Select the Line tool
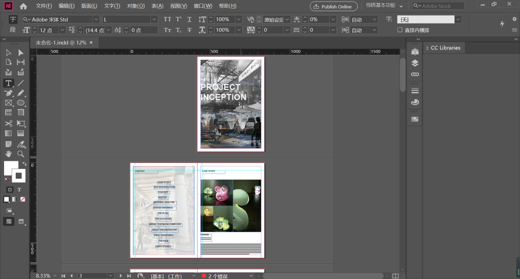 pos(21,83)
